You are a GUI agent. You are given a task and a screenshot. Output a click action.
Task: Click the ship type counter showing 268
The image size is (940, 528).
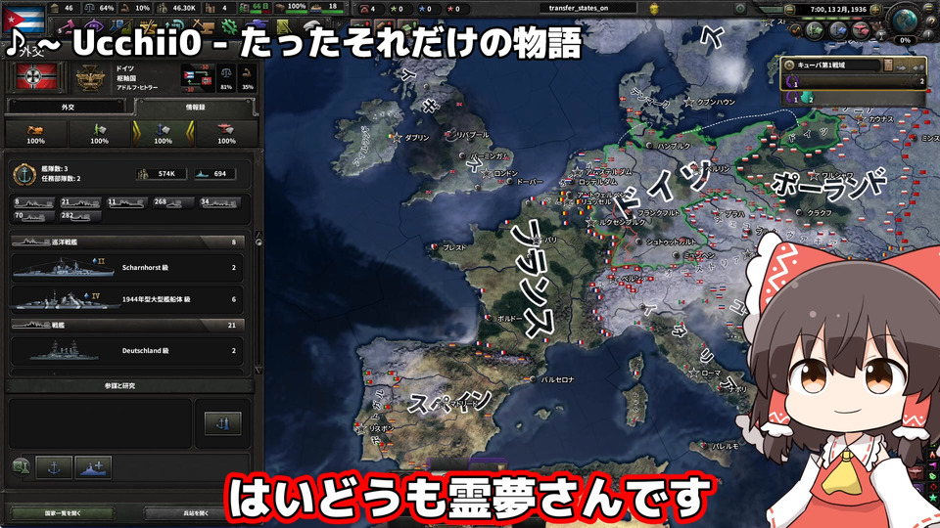[x=174, y=202]
